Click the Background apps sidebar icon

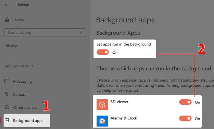pos(7,120)
